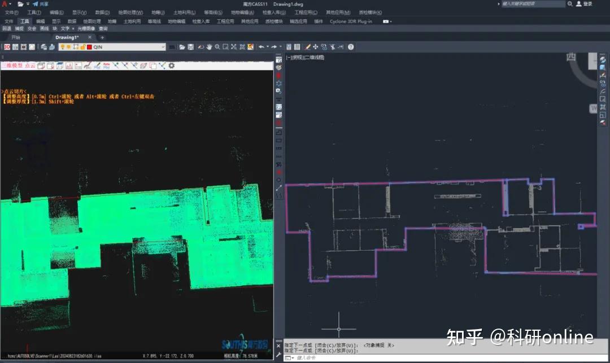Click the open folder icon in toolbar

(x=182, y=47)
